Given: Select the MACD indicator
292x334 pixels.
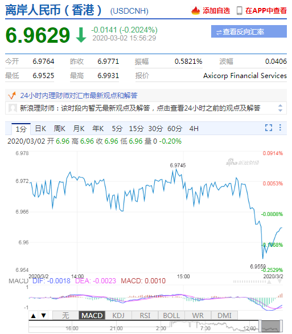Looking at the screenshot, I should click(92, 315).
